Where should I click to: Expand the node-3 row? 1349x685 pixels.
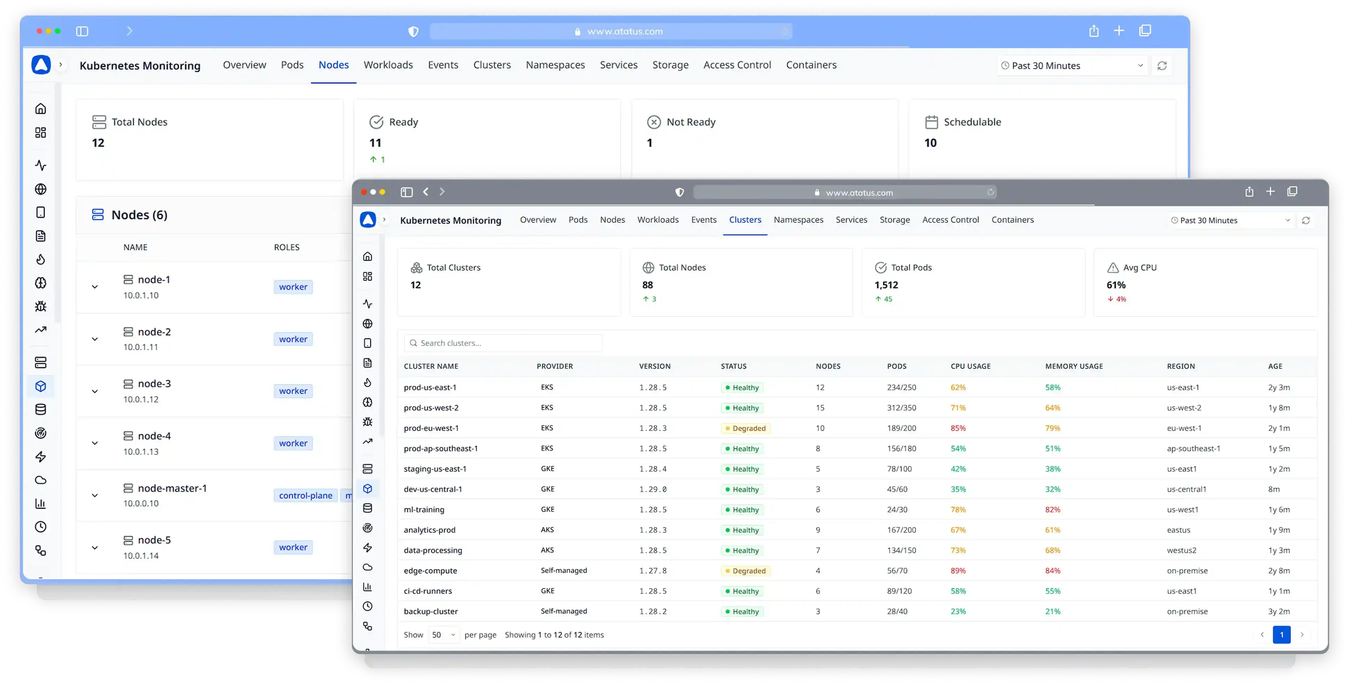tap(95, 391)
